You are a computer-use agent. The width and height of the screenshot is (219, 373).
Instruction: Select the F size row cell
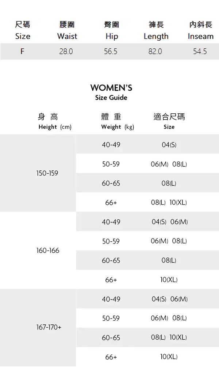[22, 52]
